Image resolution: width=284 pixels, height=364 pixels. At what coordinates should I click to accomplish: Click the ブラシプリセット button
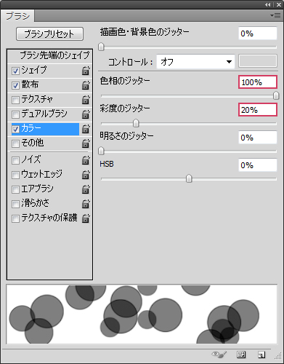click(49, 33)
